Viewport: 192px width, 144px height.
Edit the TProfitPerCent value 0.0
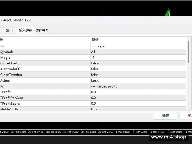tap(138, 98)
